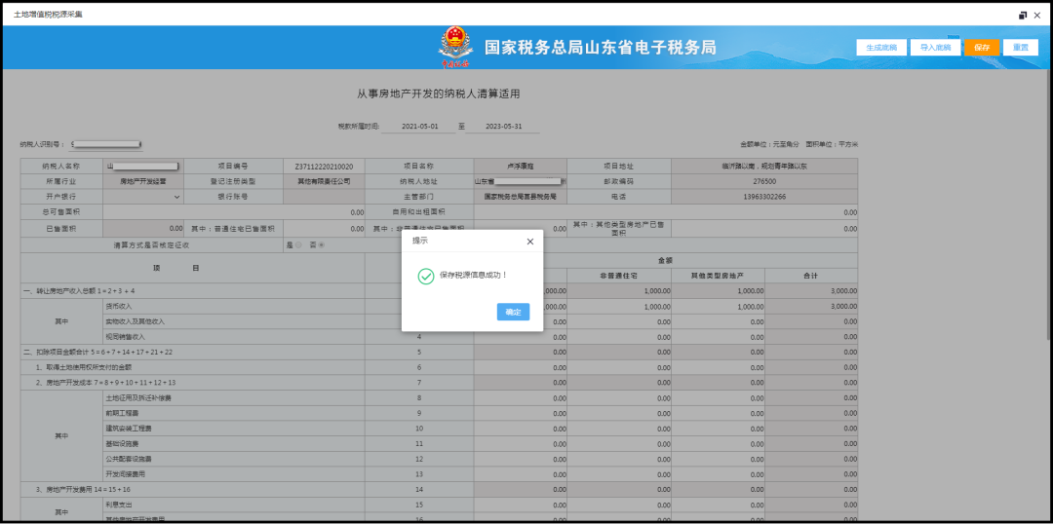Click the 土地征用及拆迁补偿费 row label
Image resolution: width=1053 pixels, height=524 pixels.
[x=138, y=398]
